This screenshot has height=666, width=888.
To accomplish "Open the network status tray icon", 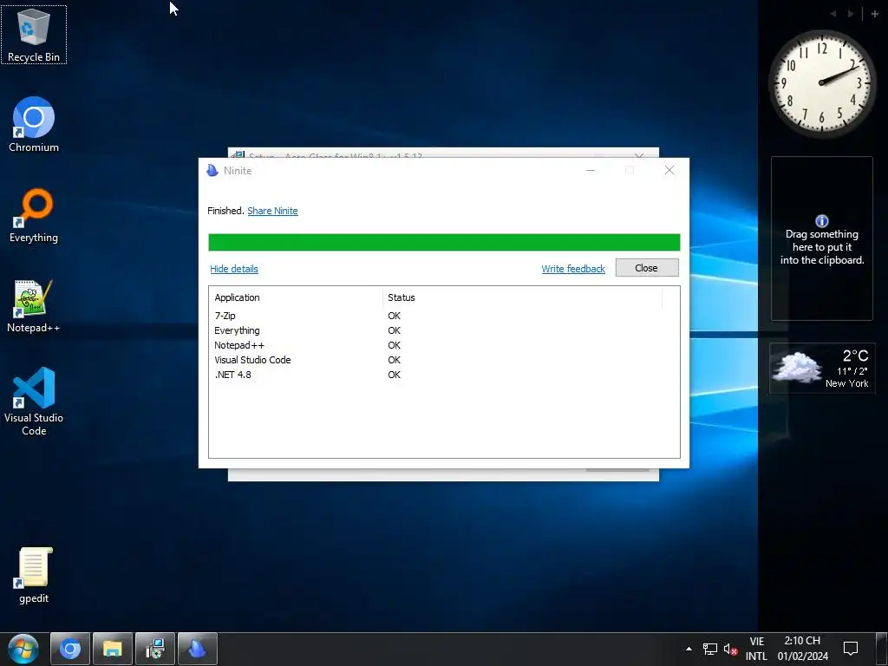I will (709, 649).
